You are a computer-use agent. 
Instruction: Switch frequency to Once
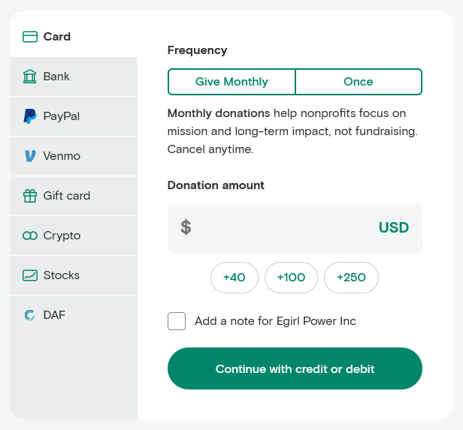tap(359, 82)
